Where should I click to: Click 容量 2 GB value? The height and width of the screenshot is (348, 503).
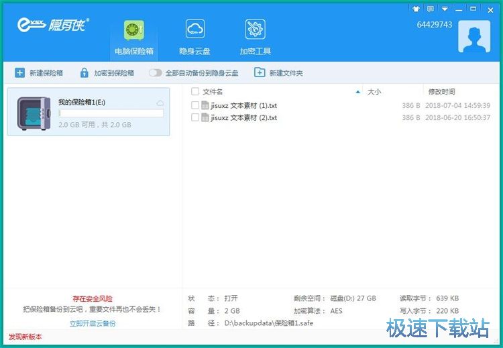click(232, 311)
